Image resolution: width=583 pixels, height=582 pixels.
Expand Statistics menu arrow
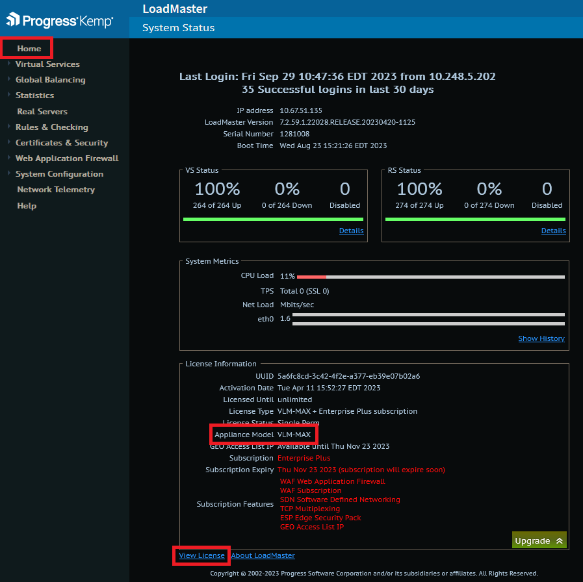click(8, 94)
